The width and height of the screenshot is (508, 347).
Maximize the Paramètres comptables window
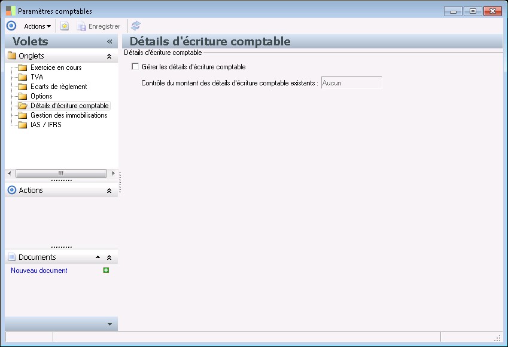click(x=473, y=11)
